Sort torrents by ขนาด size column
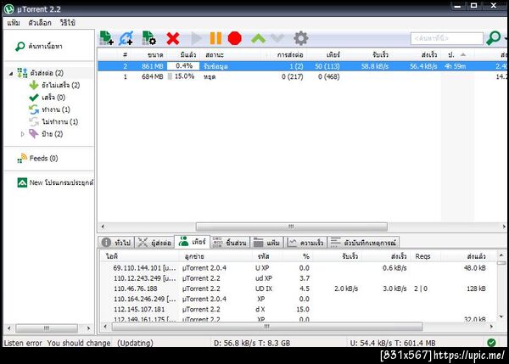Image resolution: width=509 pixels, height=364 pixels. 148,55
